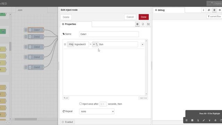Switch to the Join flow tab
Screen dimensions: 222x125
point(32,10)
